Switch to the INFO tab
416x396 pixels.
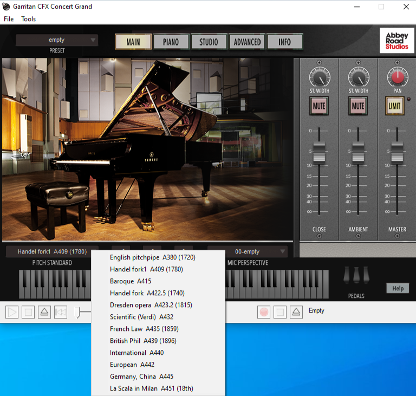(x=285, y=42)
